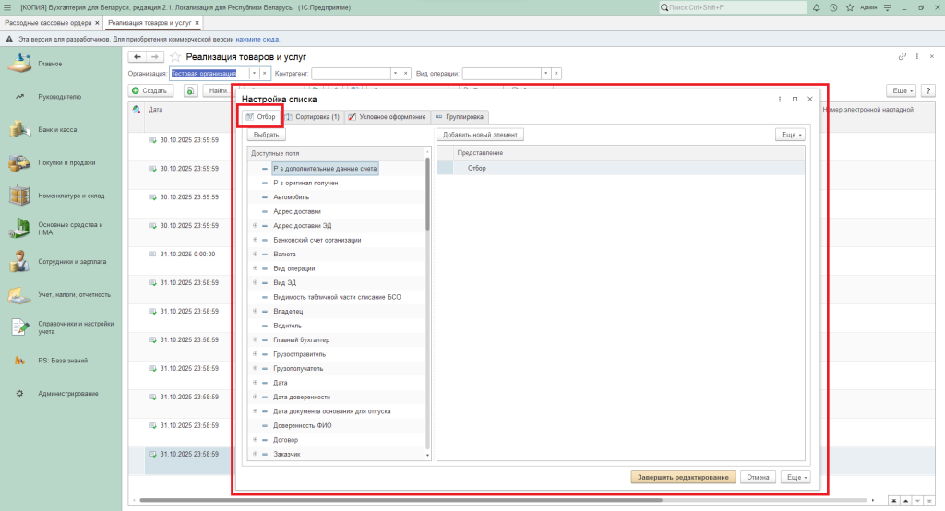The width and height of the screenshot is (945, 511).
Task: Open Банк и касса section
Action: pos(19,130)
